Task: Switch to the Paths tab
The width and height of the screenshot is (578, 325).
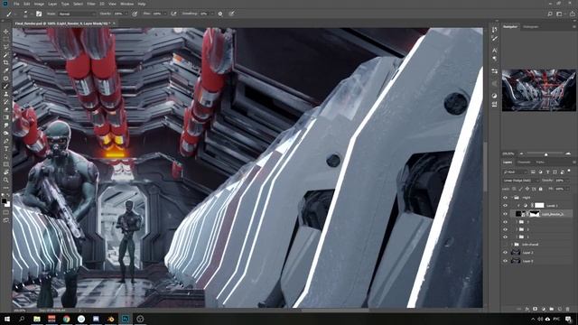Action: [540, 162]
